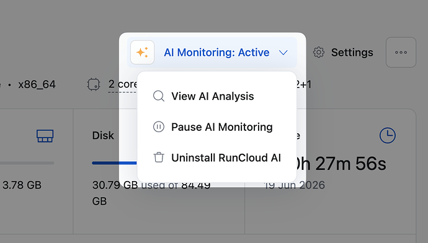Click the memory usage bar above 3.78 GB
The image size is (428, 243).
27,163
